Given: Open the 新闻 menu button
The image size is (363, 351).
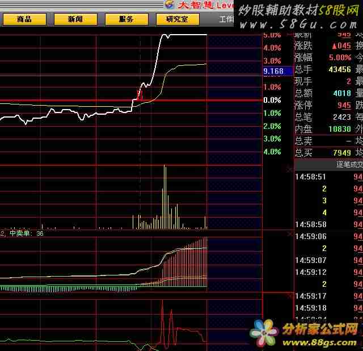Looking at the screenshot, I should (x=75, y=19).
